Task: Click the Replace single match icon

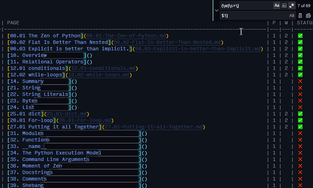Action: pos(300,15)
